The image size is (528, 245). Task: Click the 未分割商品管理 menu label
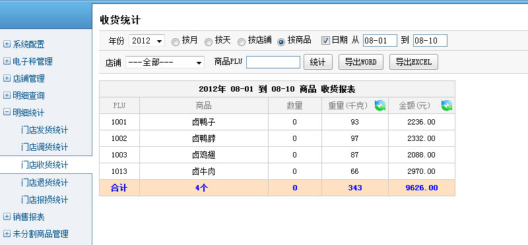pyautogui.click(x=41, y=234)
